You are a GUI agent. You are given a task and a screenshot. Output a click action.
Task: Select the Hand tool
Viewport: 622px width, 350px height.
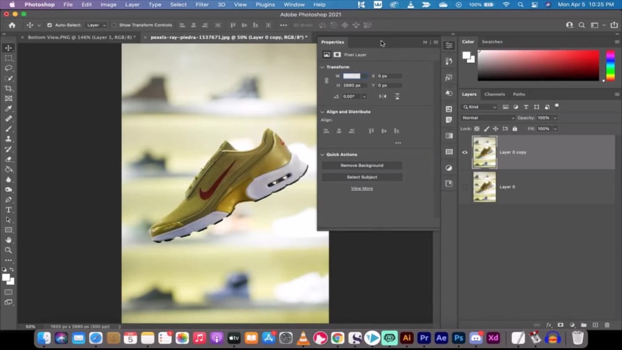[8, 240]
